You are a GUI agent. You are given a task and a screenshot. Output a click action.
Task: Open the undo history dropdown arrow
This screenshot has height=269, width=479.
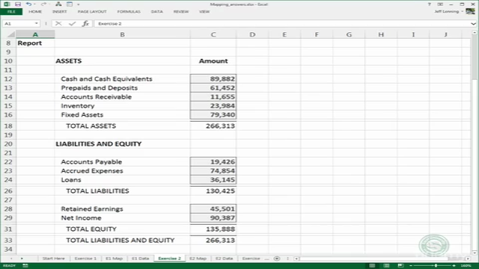pos(34,4)
